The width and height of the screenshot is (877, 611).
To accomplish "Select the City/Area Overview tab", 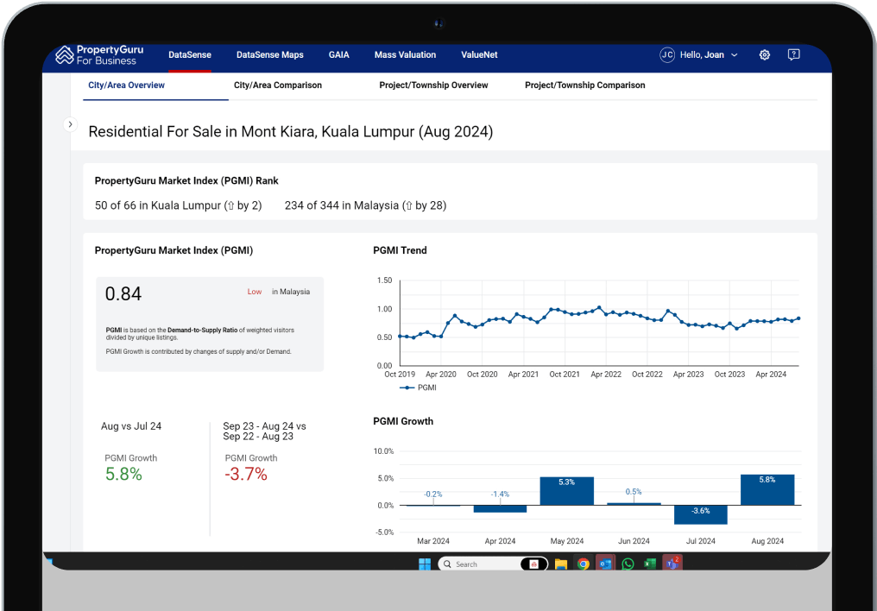I will [x=126, y=85].
